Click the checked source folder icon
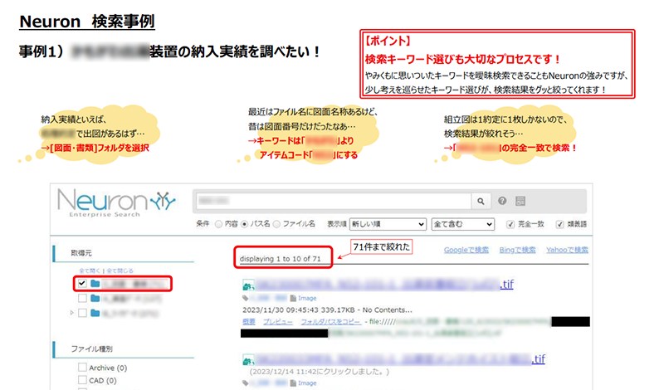This screenshot has width=664, height=390. 95,283
